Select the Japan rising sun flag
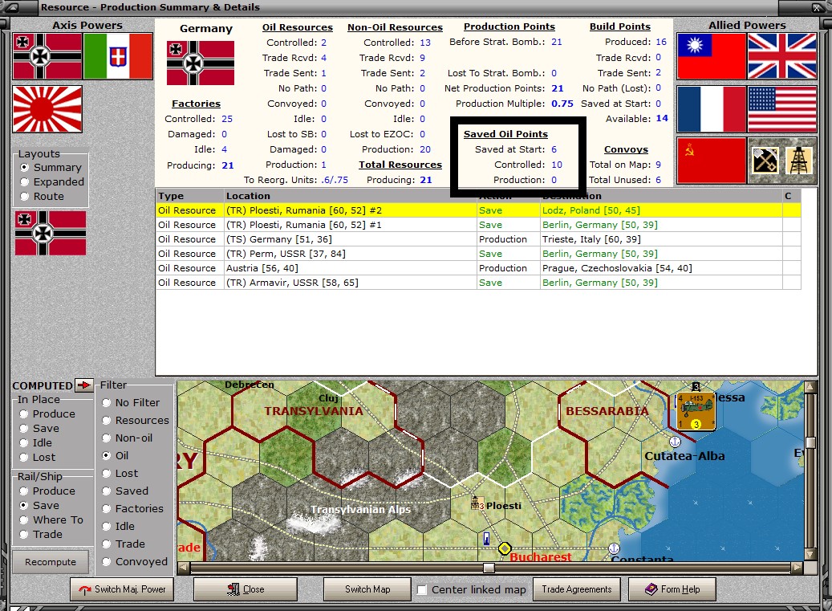The height and width of the screenshot is (611, 832). [x=47, y=109]
